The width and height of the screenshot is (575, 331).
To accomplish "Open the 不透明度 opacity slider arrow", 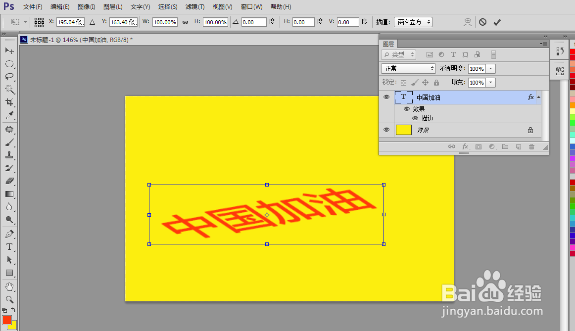I will [491, 69].
